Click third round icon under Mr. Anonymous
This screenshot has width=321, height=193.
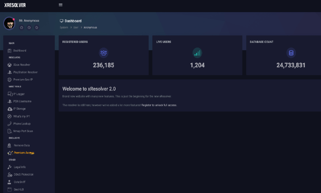36,27
